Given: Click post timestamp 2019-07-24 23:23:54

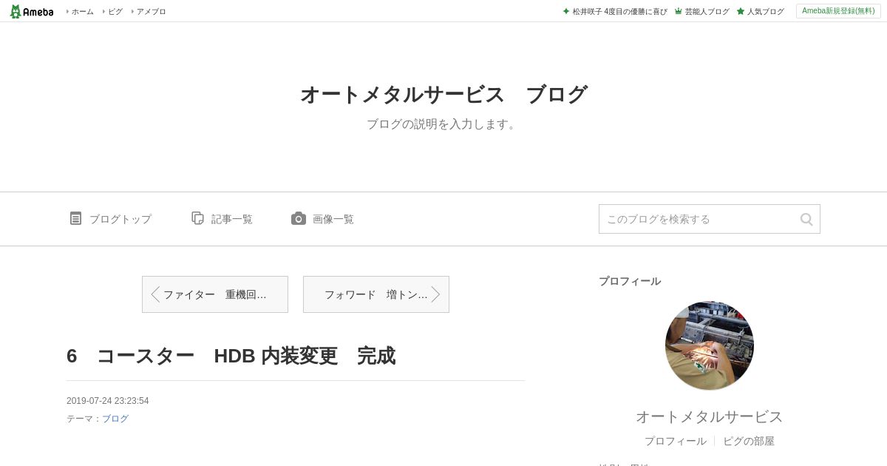Looking at the screenshot, I should click(108, 401).
